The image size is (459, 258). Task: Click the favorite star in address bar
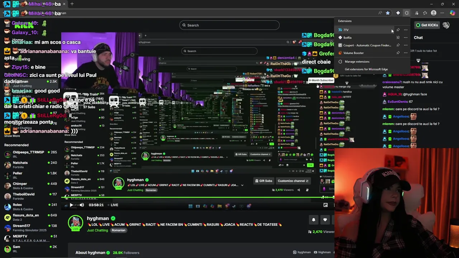(x=388, y=13)
